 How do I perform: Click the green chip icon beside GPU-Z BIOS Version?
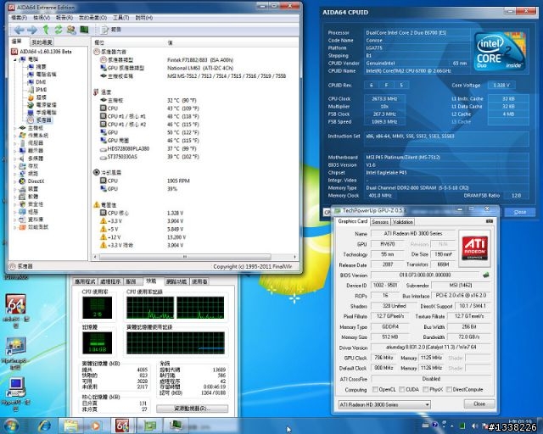486,275
